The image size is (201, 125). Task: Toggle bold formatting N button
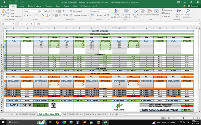25,15
